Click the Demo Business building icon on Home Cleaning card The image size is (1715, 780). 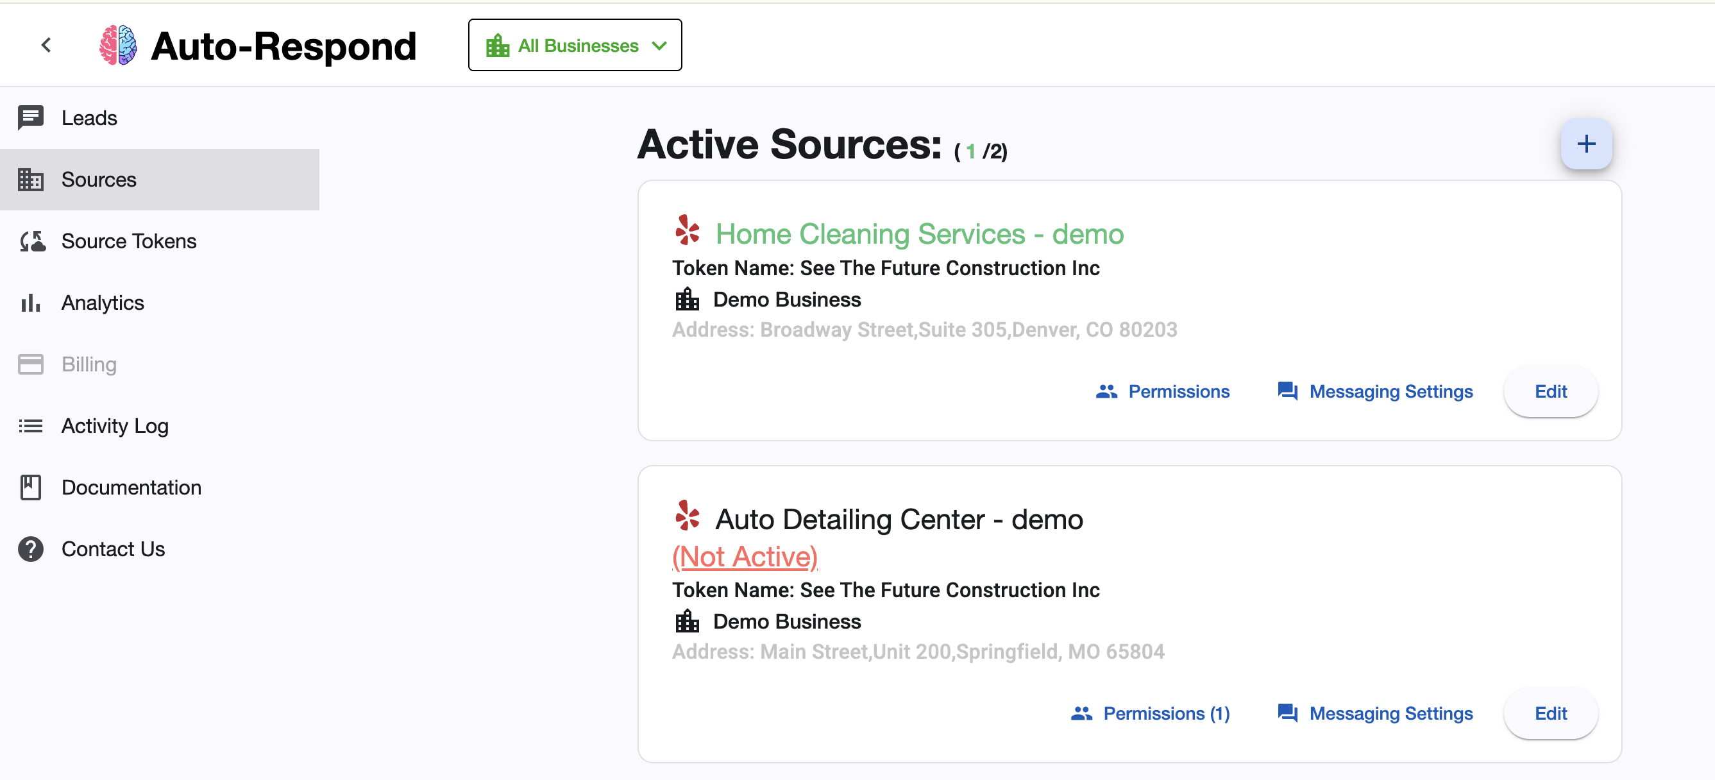tap(688, 299)
